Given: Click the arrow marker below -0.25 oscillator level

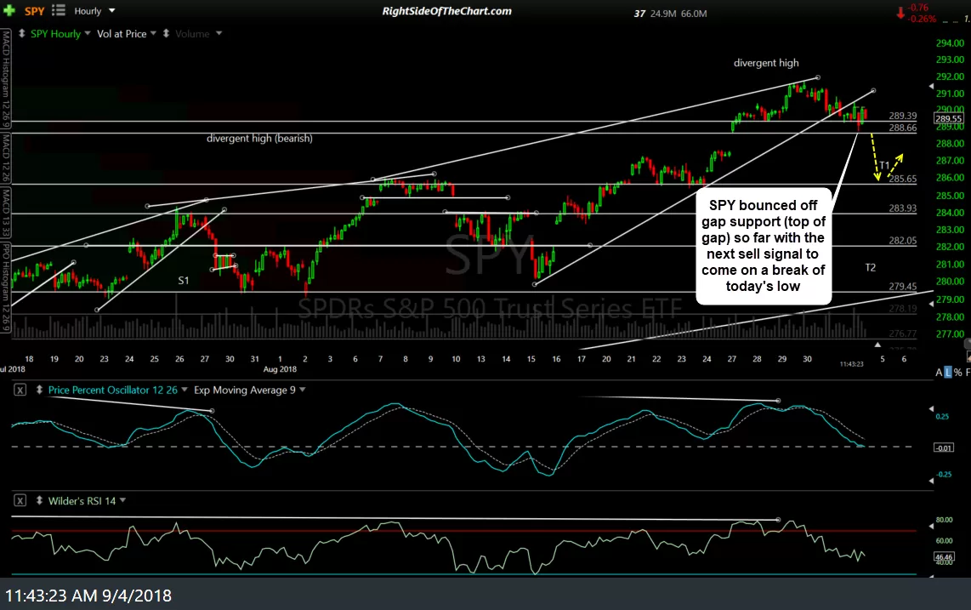Looking at the screenshot, I should click(931, 481).
